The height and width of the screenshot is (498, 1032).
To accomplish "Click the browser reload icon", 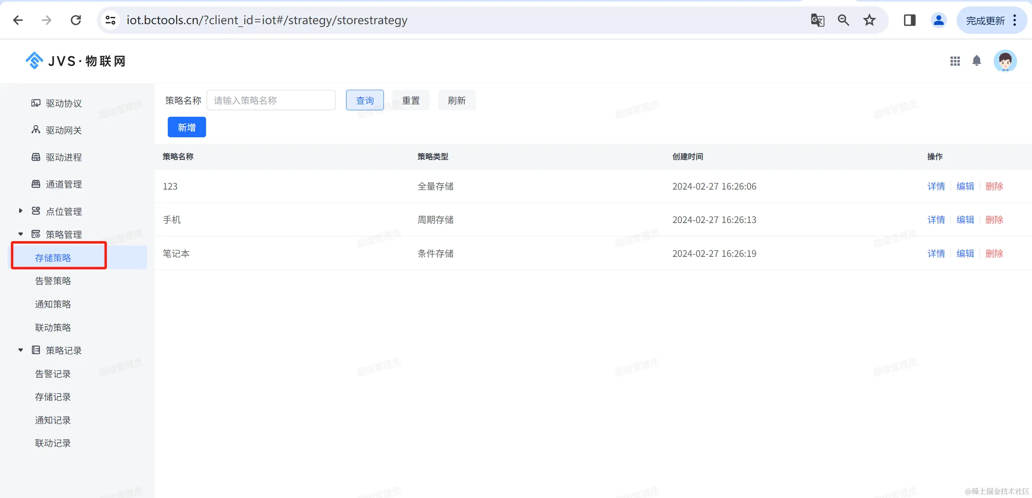I will [76, 20].
